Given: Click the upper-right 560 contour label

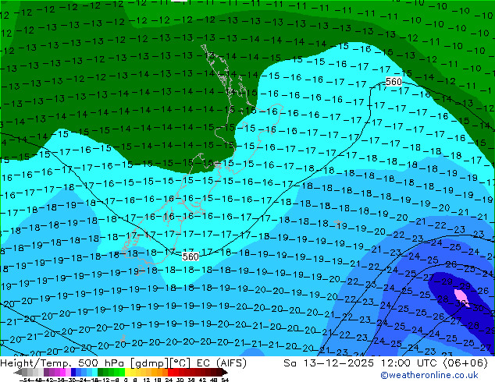Looking at the screenshot, I should (x=394, y=82).
